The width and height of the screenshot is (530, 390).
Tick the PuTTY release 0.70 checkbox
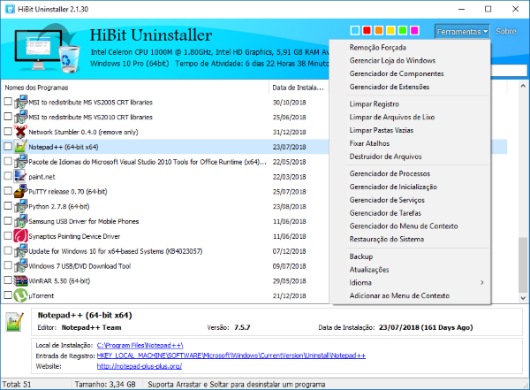click(x=8, y=191)
